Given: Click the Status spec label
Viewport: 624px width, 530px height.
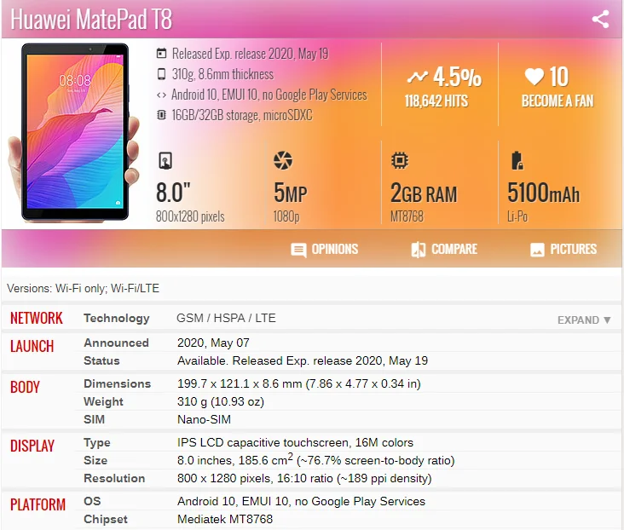Looking at the screenshot, I should 101,360.
